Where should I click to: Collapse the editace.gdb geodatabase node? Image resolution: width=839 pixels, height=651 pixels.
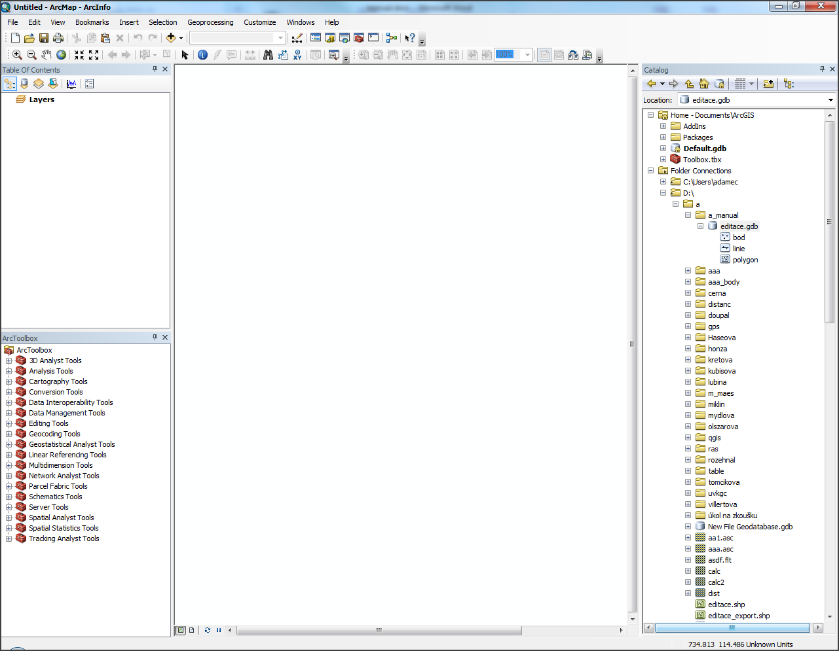click(700, 226)
